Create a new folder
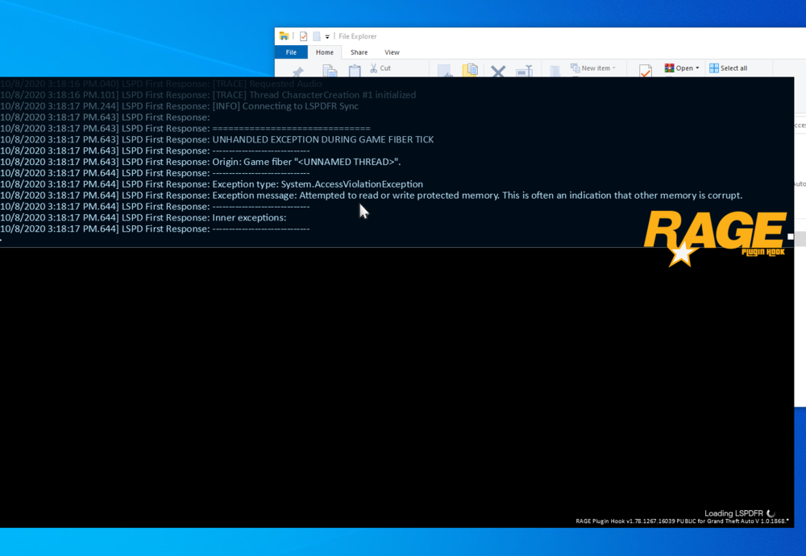This screenshot has width=806, height=556. 554,69
